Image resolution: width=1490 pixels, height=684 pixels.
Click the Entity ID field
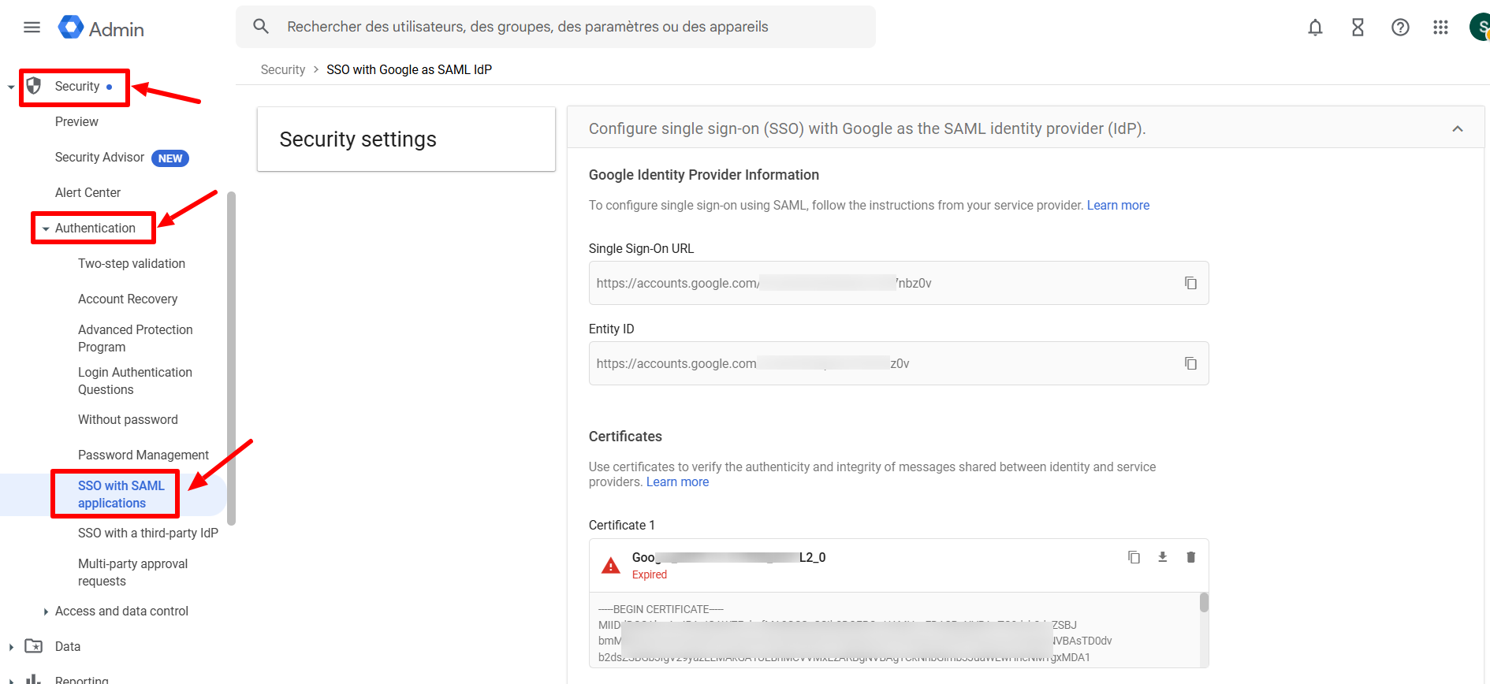[899, 363]
